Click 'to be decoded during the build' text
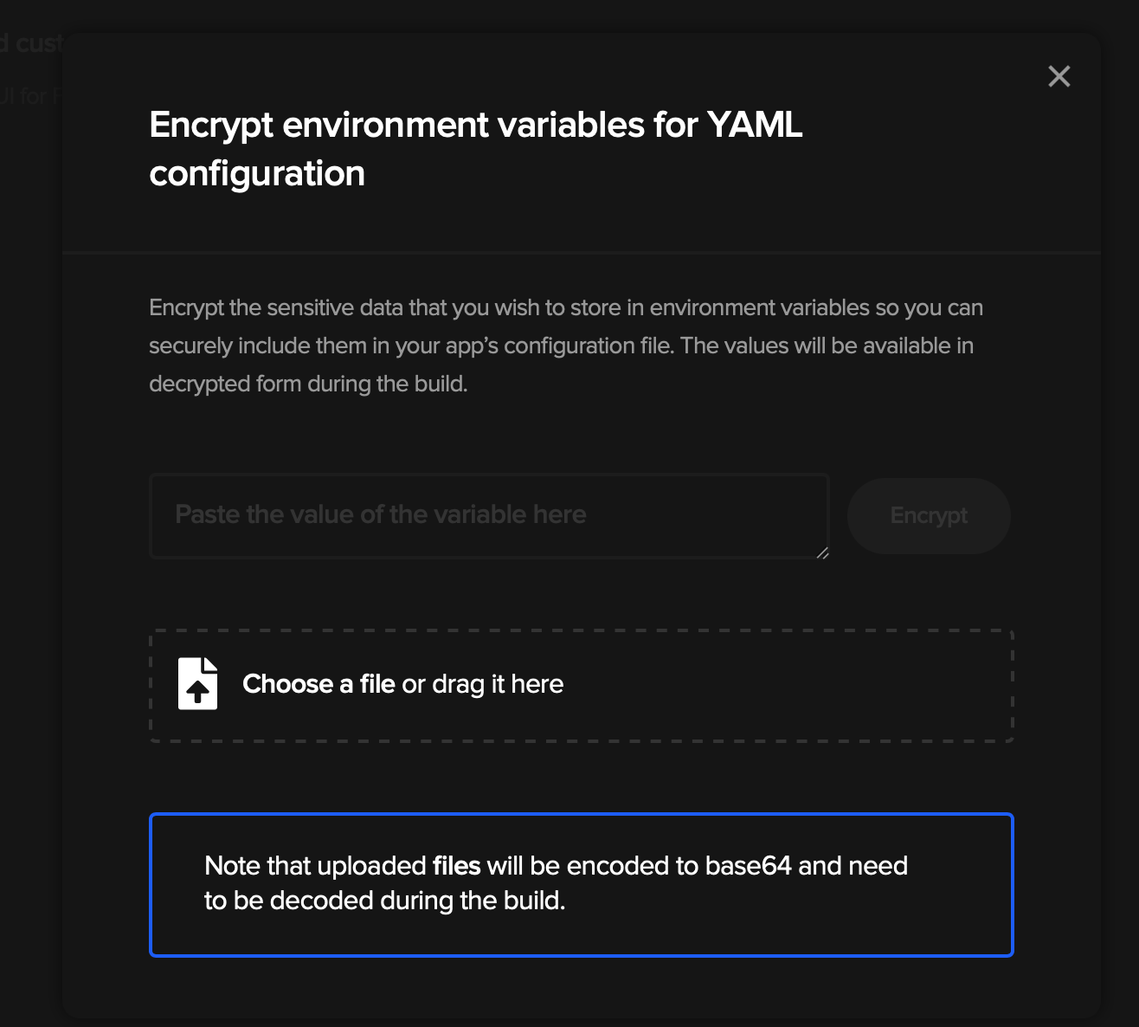 pos(384,901)
